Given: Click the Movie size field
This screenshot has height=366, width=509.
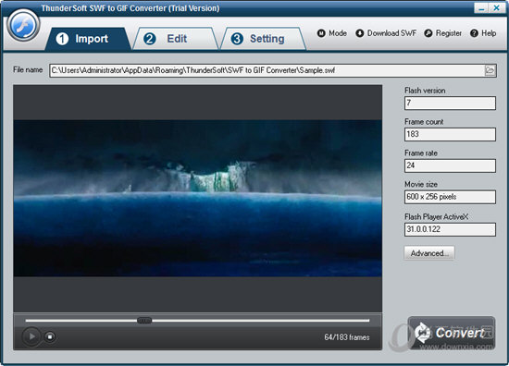Looking at the screenshot, I should coord(450,197).
